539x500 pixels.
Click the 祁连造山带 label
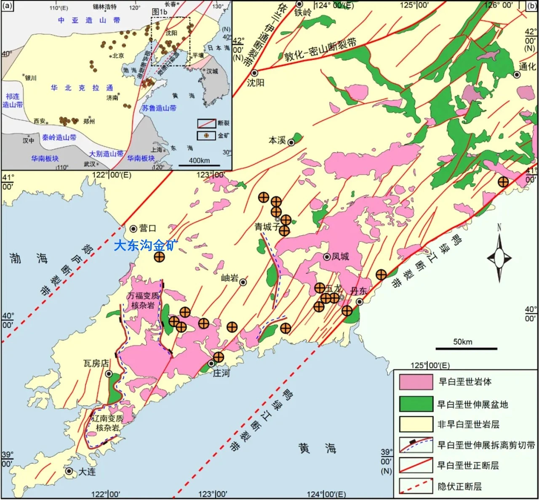13,100
